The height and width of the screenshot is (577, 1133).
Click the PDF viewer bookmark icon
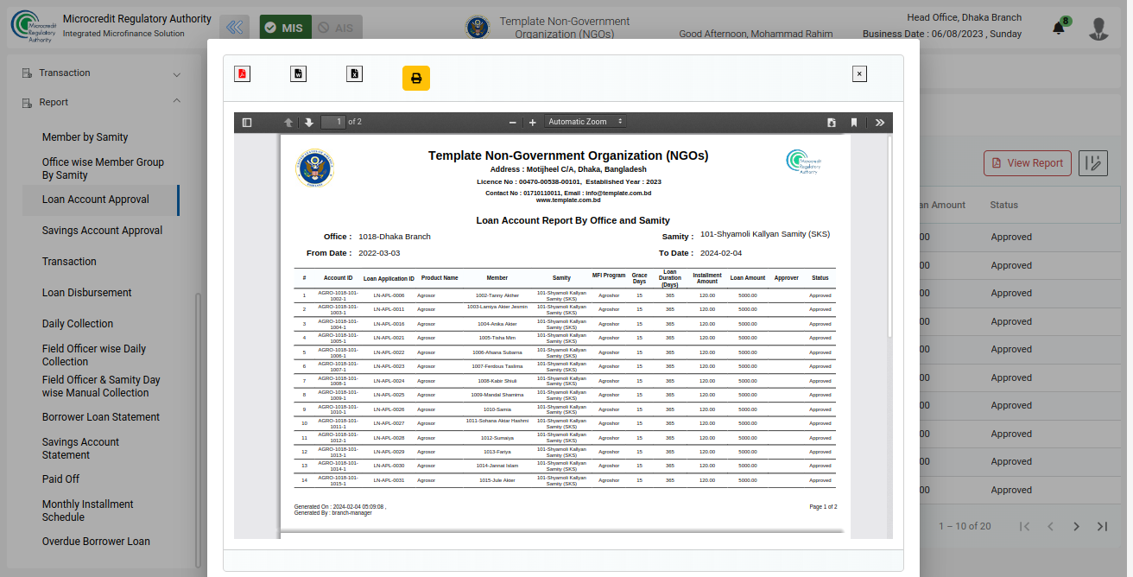pos(854,123)
